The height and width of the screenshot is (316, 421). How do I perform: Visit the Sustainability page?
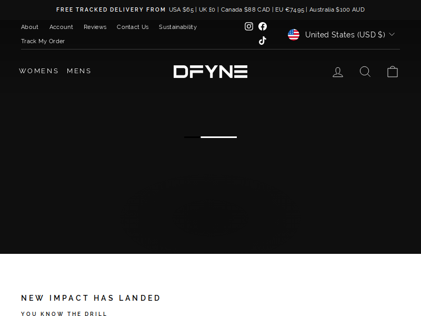pos(178,27)
